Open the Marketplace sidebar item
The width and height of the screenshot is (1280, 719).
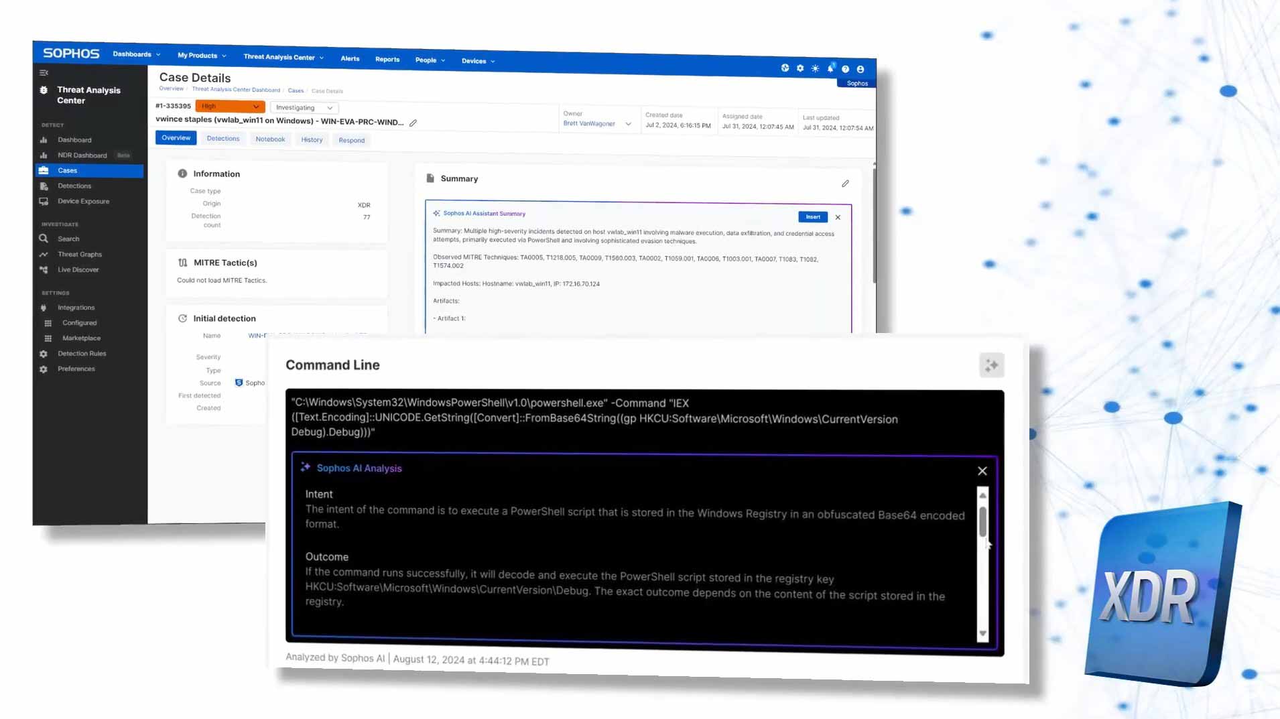click(x=80, y=338)
